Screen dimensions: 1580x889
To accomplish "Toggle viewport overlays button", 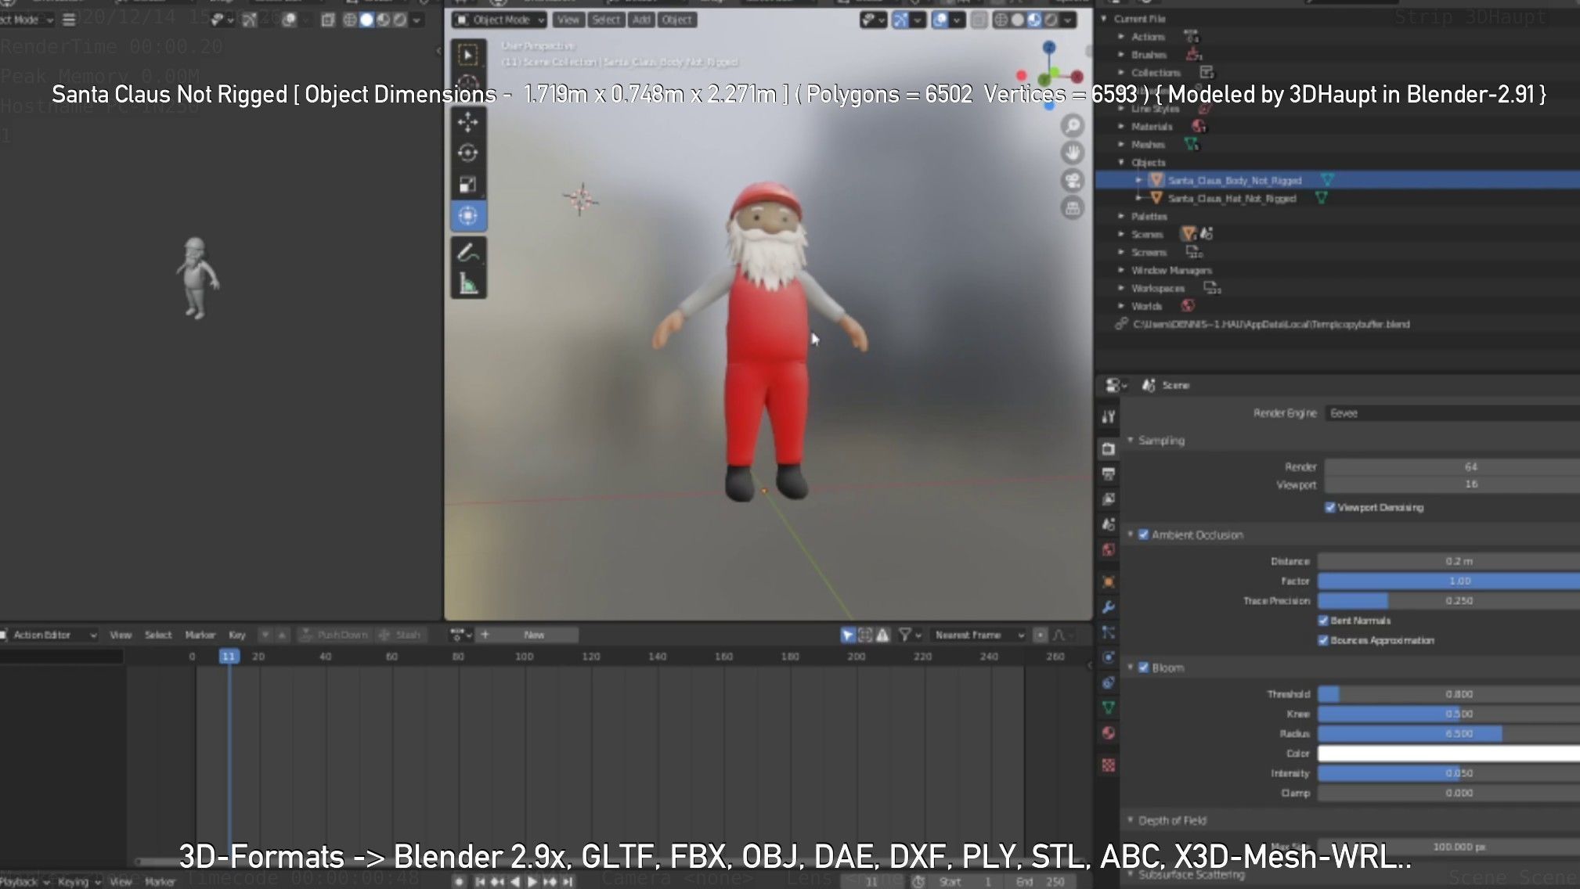I will point(940,20).
